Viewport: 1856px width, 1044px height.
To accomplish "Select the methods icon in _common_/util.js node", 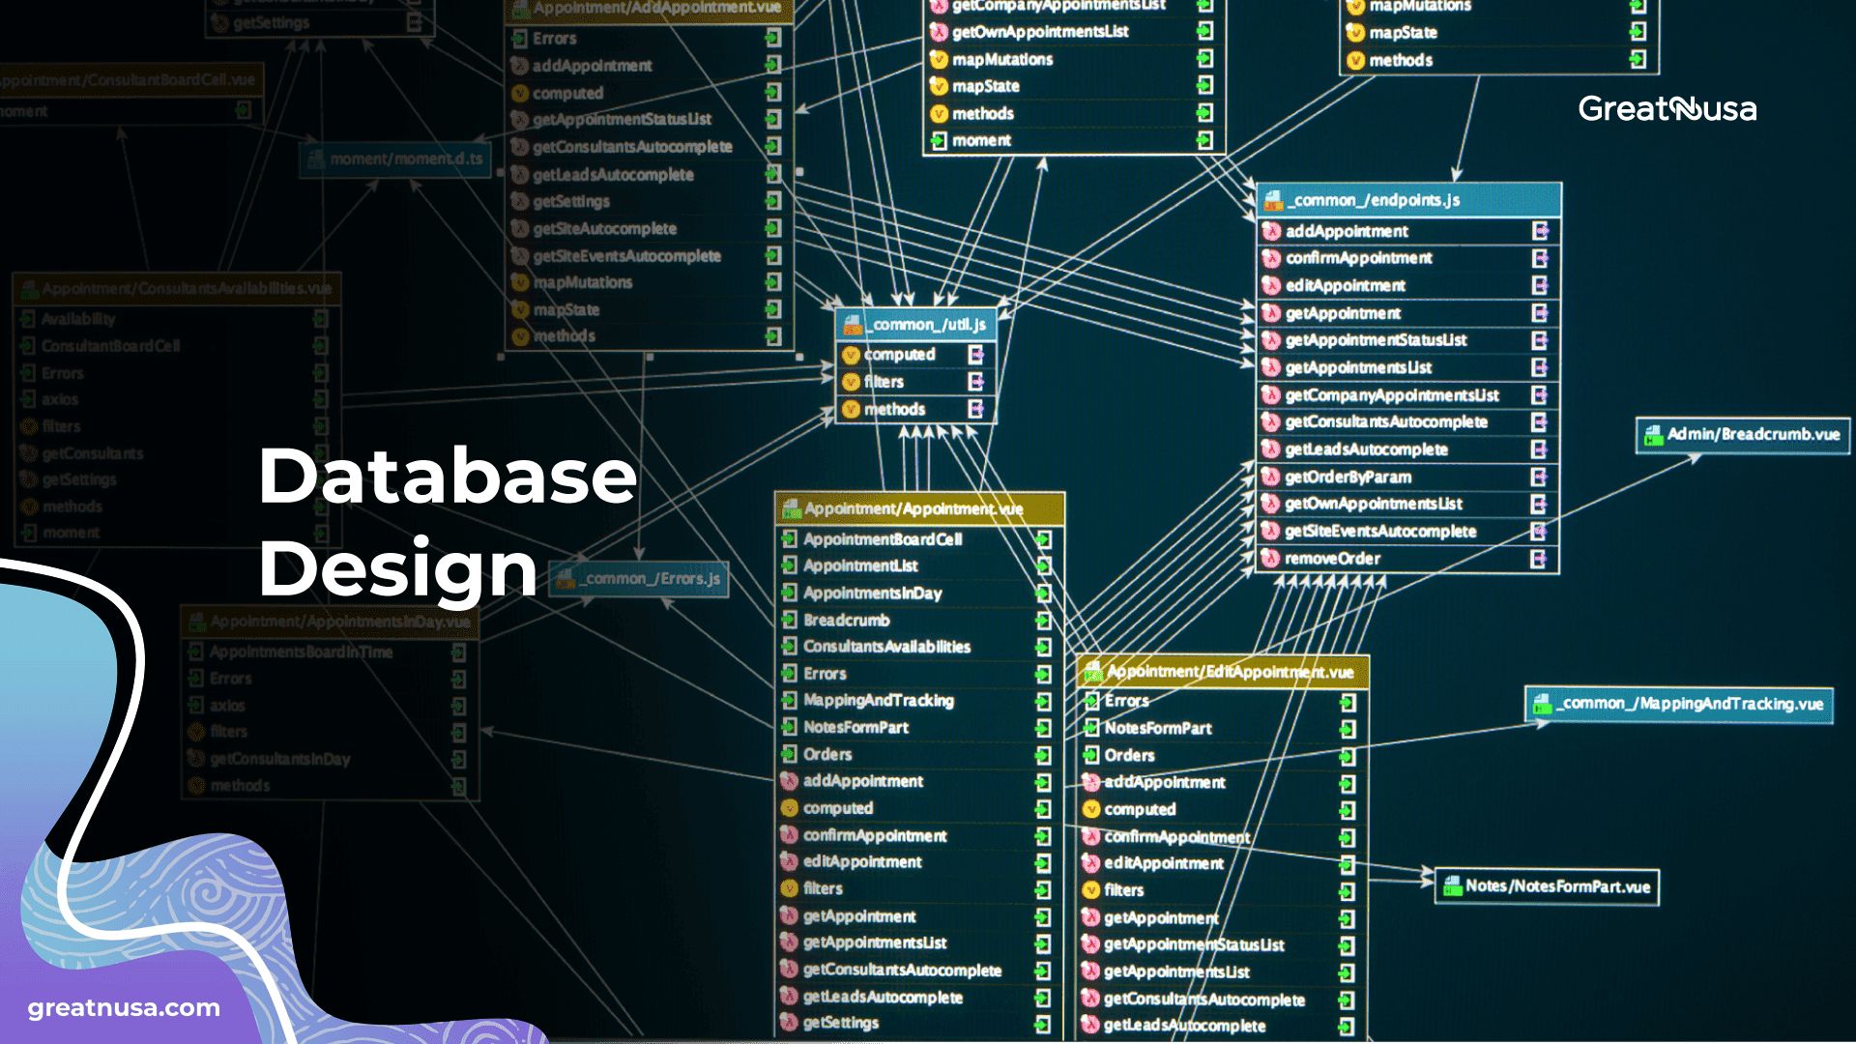I will point(852,409).
